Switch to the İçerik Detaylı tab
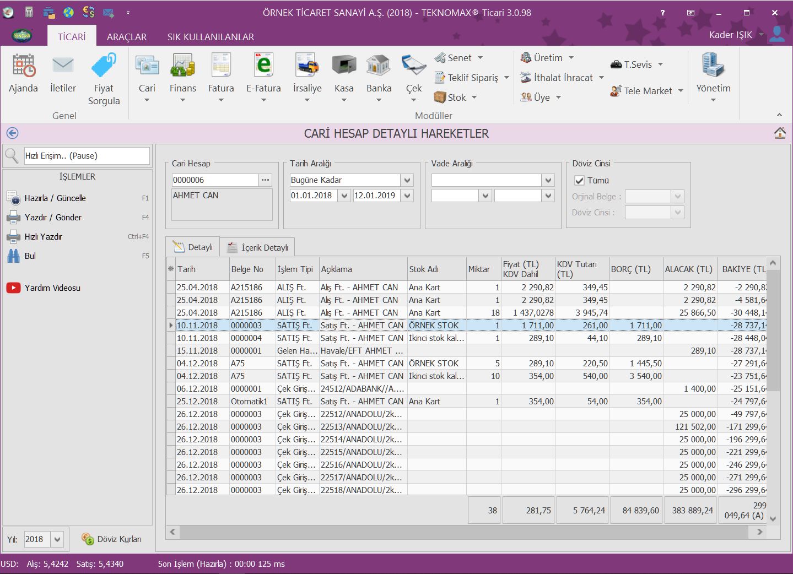The height and width of the screenshot is (574, 793). pos(258,247)
